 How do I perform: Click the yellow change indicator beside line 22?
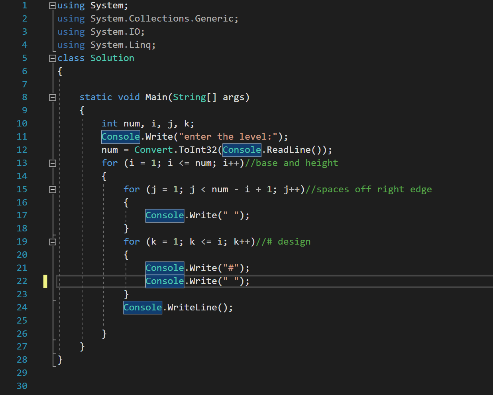[x=45, y=281]
